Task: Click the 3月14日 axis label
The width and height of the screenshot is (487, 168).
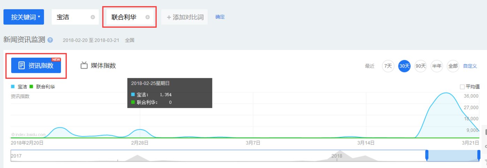Action: coord(366,142)
